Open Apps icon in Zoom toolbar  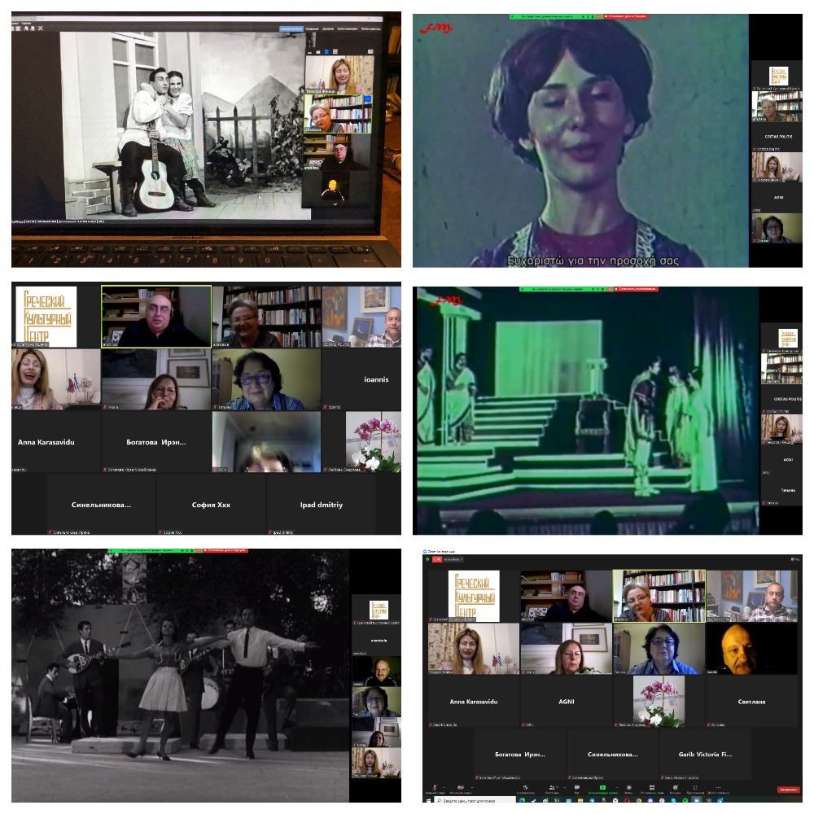point(695,787)
